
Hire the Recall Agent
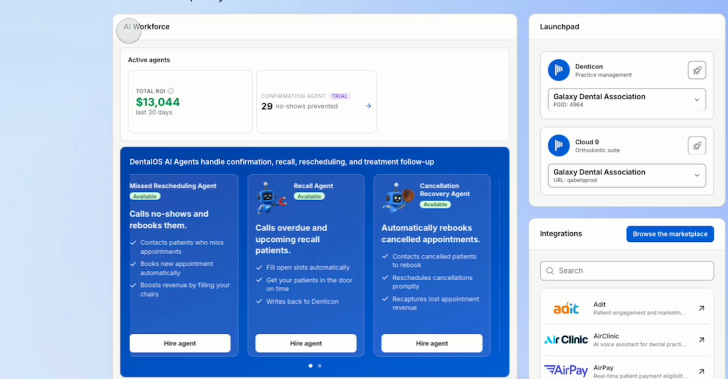[x=306, y=343]
